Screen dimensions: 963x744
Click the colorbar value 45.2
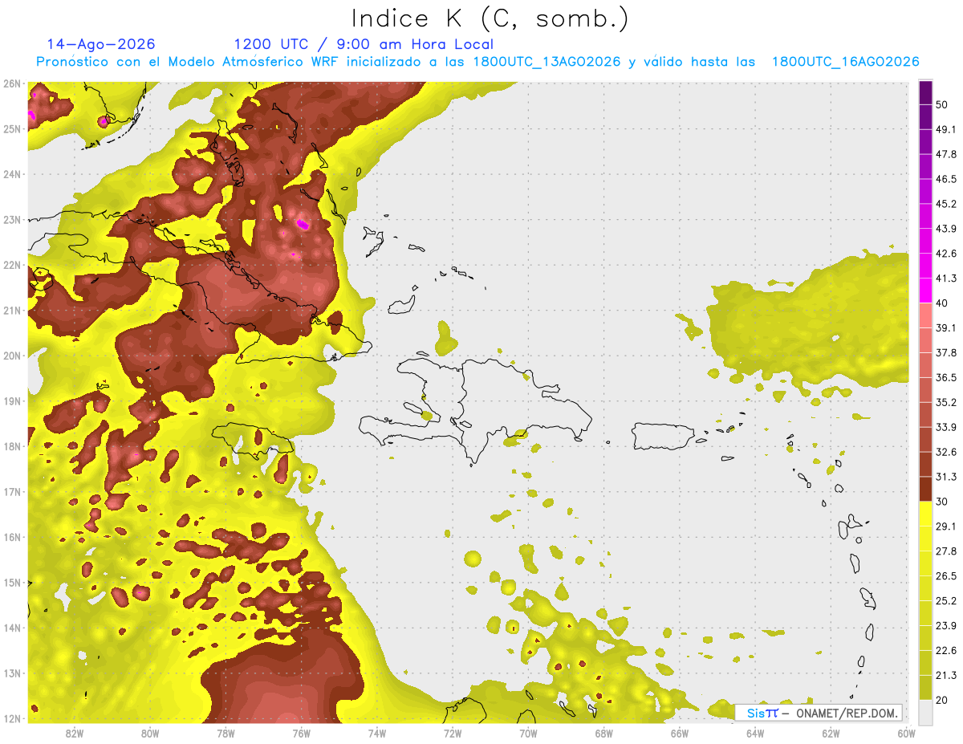[x=945, y=204]
